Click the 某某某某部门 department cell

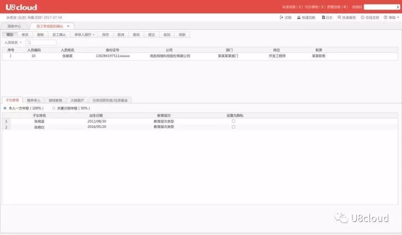(x=228, y=56)
